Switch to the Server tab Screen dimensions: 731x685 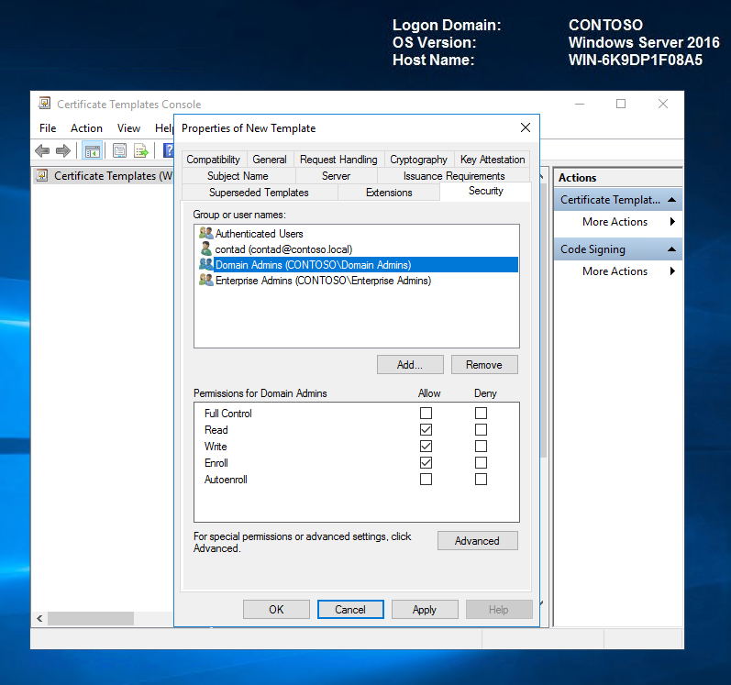click(x=336, y=176)
